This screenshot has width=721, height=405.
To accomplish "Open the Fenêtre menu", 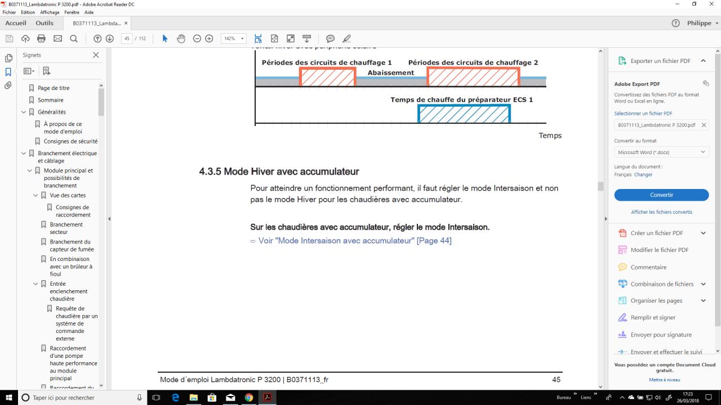I will point(72,12).
